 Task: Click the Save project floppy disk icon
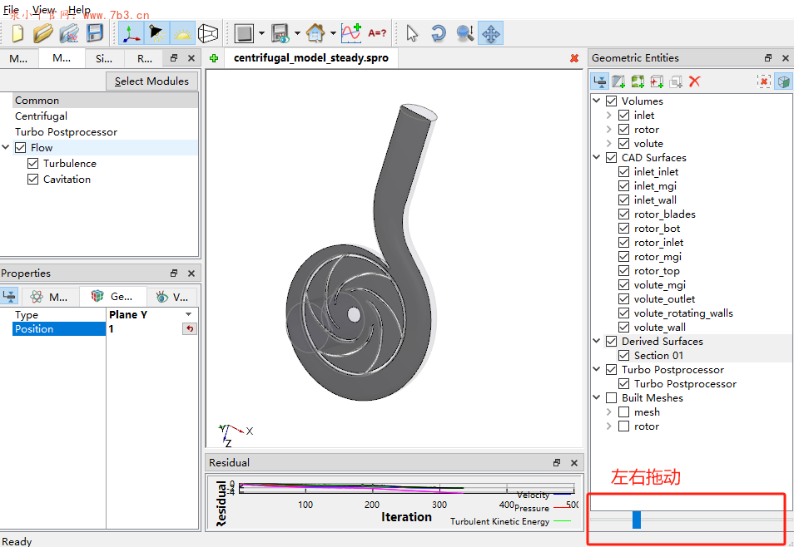click(x=95, y=33)
